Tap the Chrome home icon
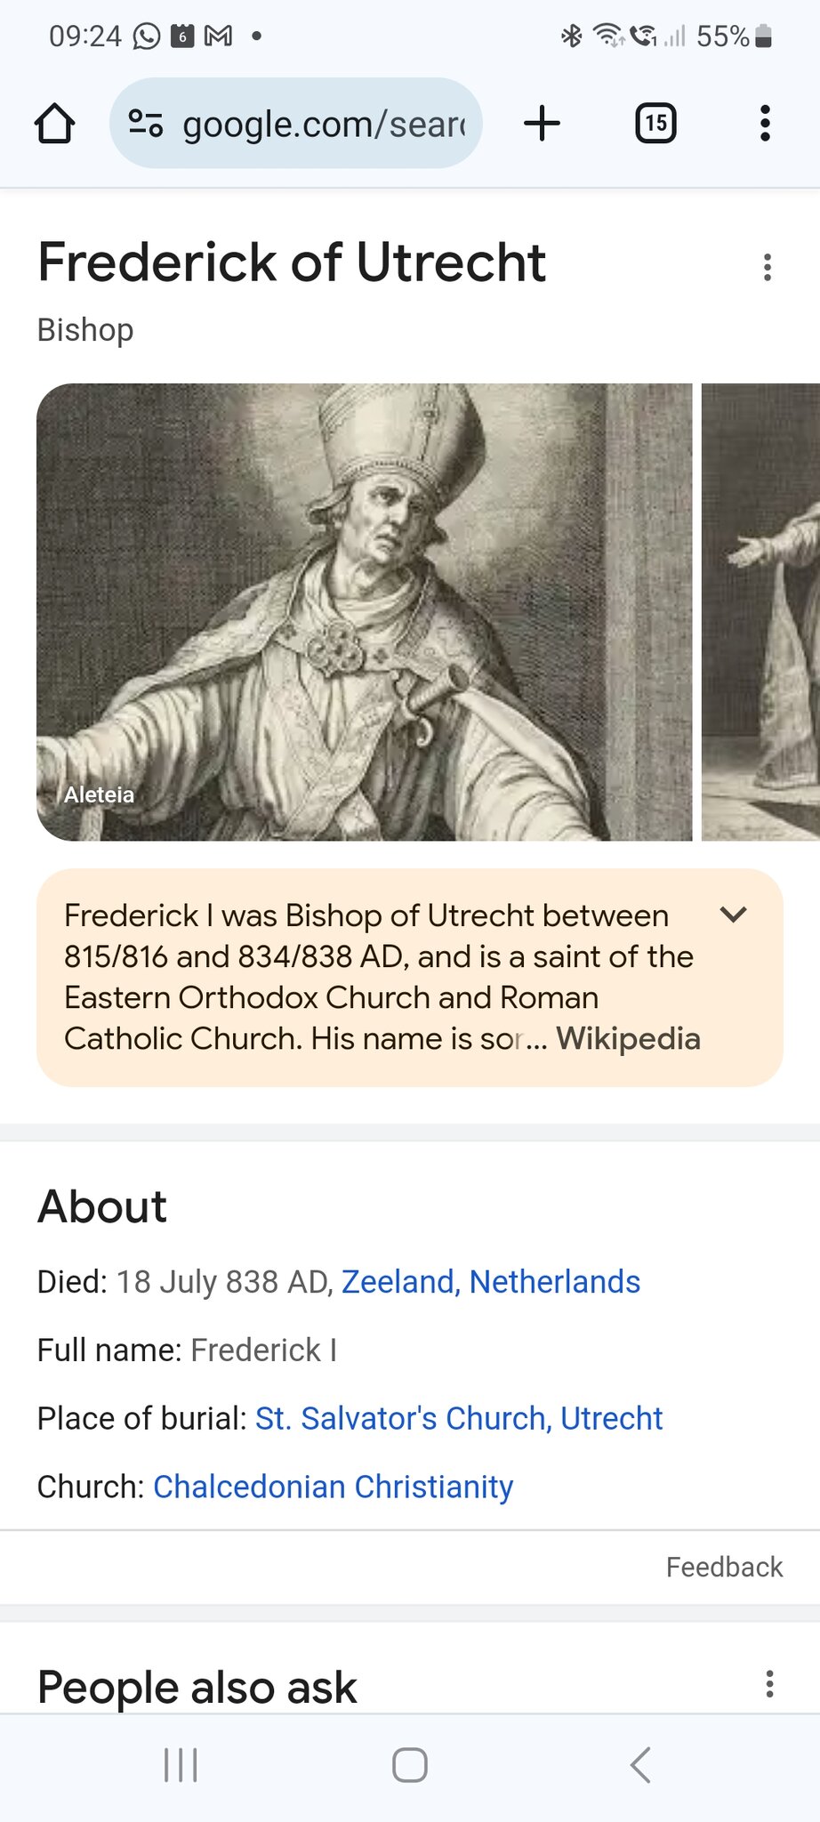The width and height of the screenshot is (820, 1822). coord(54,124)
